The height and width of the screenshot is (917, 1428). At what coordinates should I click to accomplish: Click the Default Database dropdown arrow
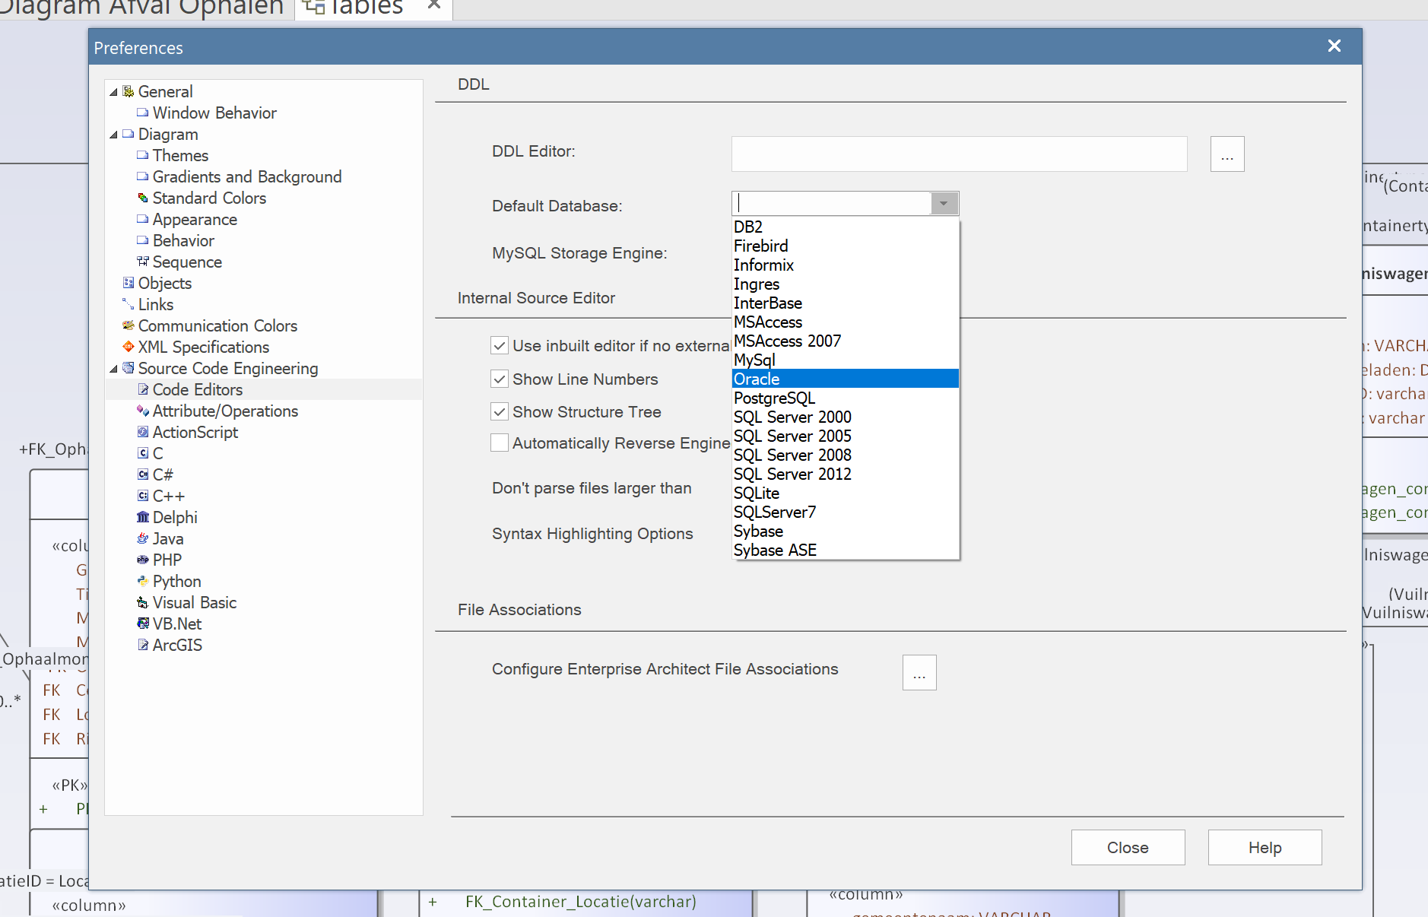point(944,204)
